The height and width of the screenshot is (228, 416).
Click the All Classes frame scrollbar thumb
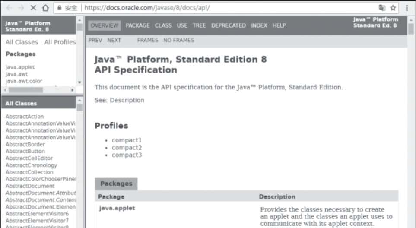pyautogui.click(x=79, y=108)
